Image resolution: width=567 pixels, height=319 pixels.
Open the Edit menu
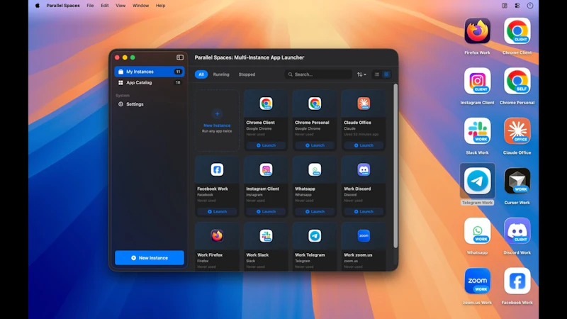click(104, 6)
